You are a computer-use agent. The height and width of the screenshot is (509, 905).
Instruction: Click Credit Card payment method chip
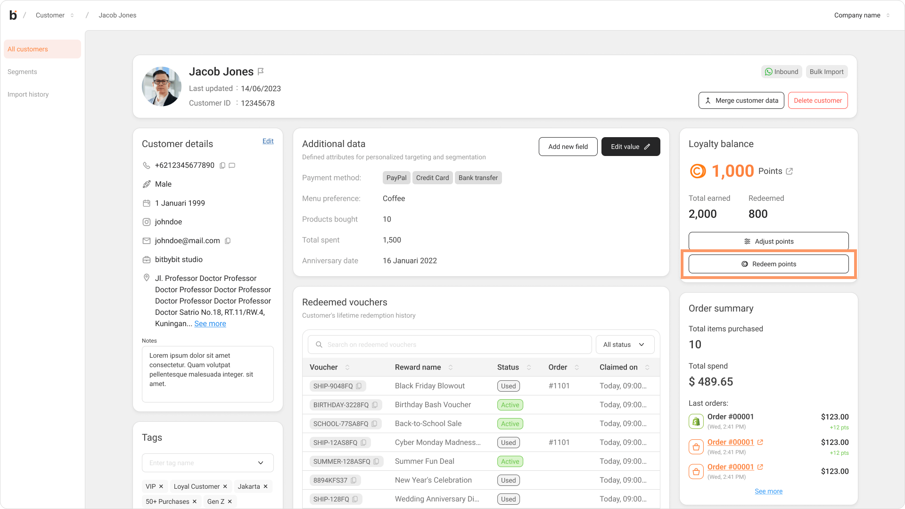(432, 178)
